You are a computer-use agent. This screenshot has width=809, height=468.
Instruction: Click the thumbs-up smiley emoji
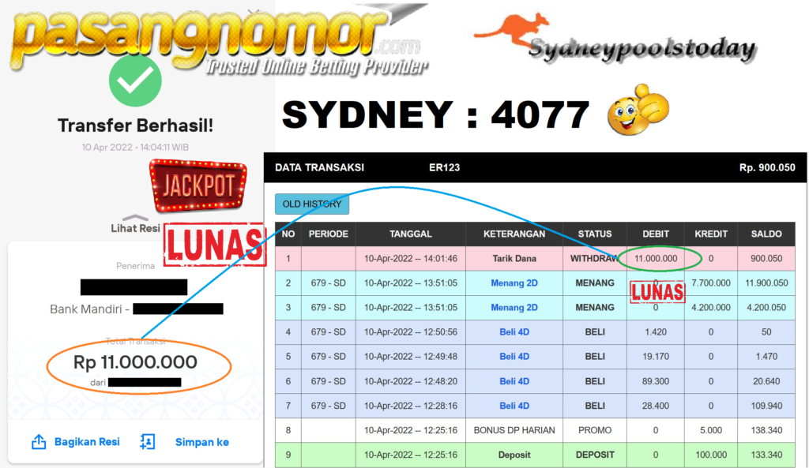point(638,110)
